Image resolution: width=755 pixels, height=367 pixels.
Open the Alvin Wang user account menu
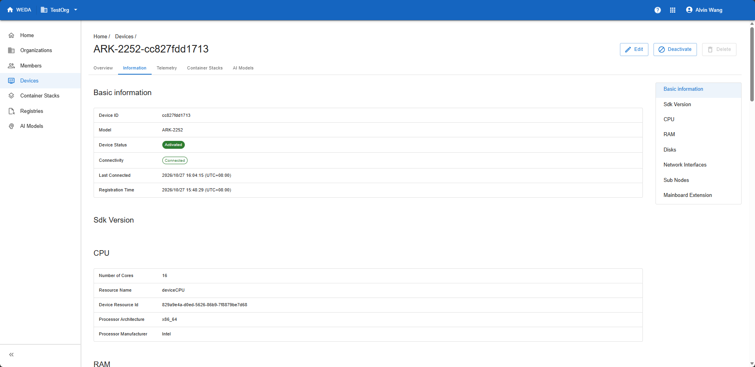(704, 10)
